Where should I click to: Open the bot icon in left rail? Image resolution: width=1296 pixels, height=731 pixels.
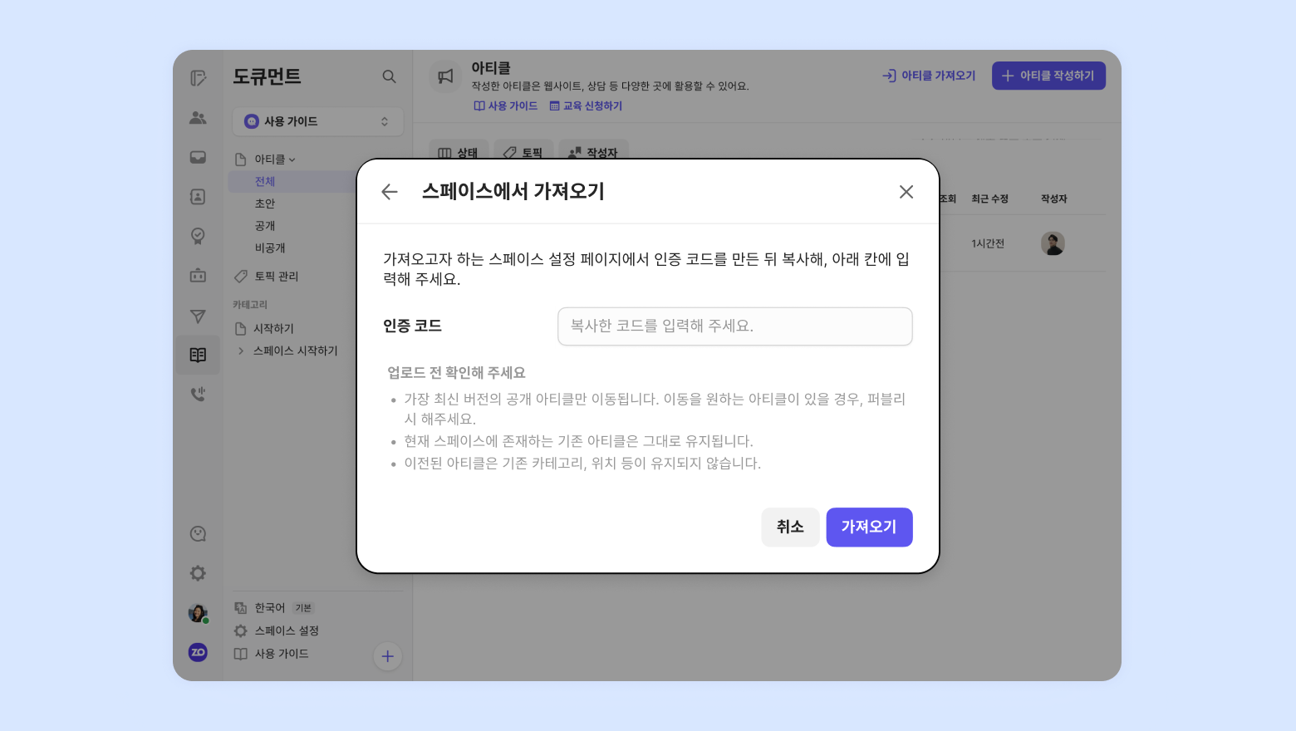(x=198, y=275)
